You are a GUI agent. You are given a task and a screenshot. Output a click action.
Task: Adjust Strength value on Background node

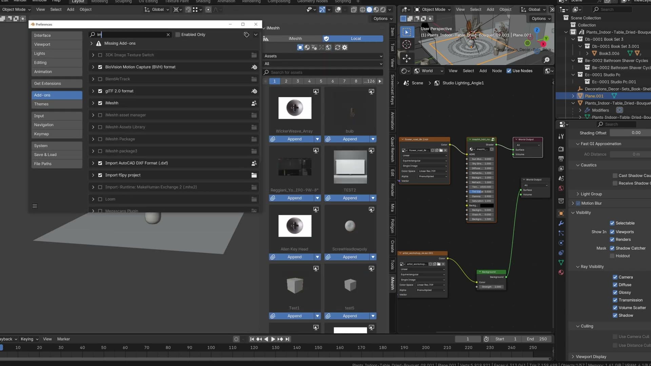coord(491,287)
